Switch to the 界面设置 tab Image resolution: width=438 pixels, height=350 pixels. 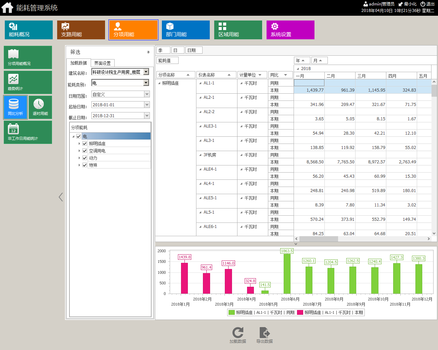(x=102, y=63)
